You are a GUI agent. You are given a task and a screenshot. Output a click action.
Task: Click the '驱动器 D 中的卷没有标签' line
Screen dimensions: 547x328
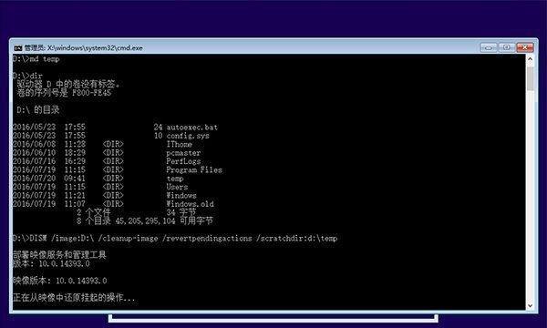pyautogui.click(x=68, y=84)
